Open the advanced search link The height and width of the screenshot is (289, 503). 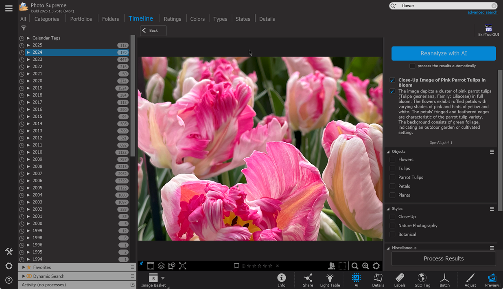482,13
